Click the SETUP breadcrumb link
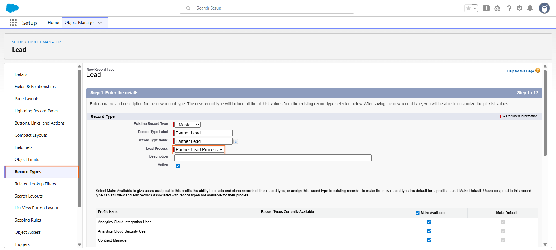 point(17,42)
